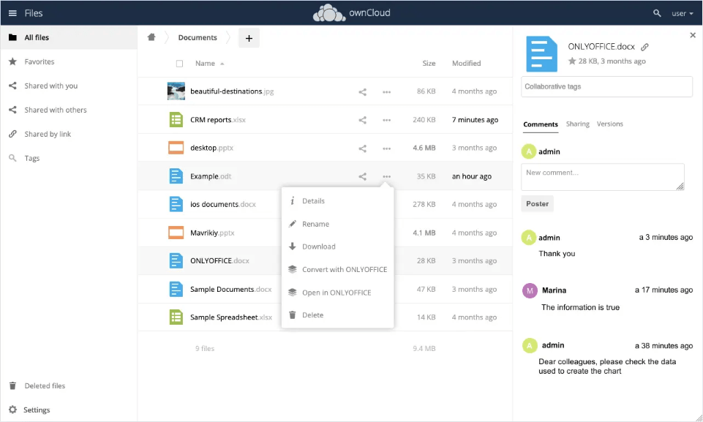This screenshot has height=422, width=703.
Task: Choose Download from the context menu
Action: 338,246
